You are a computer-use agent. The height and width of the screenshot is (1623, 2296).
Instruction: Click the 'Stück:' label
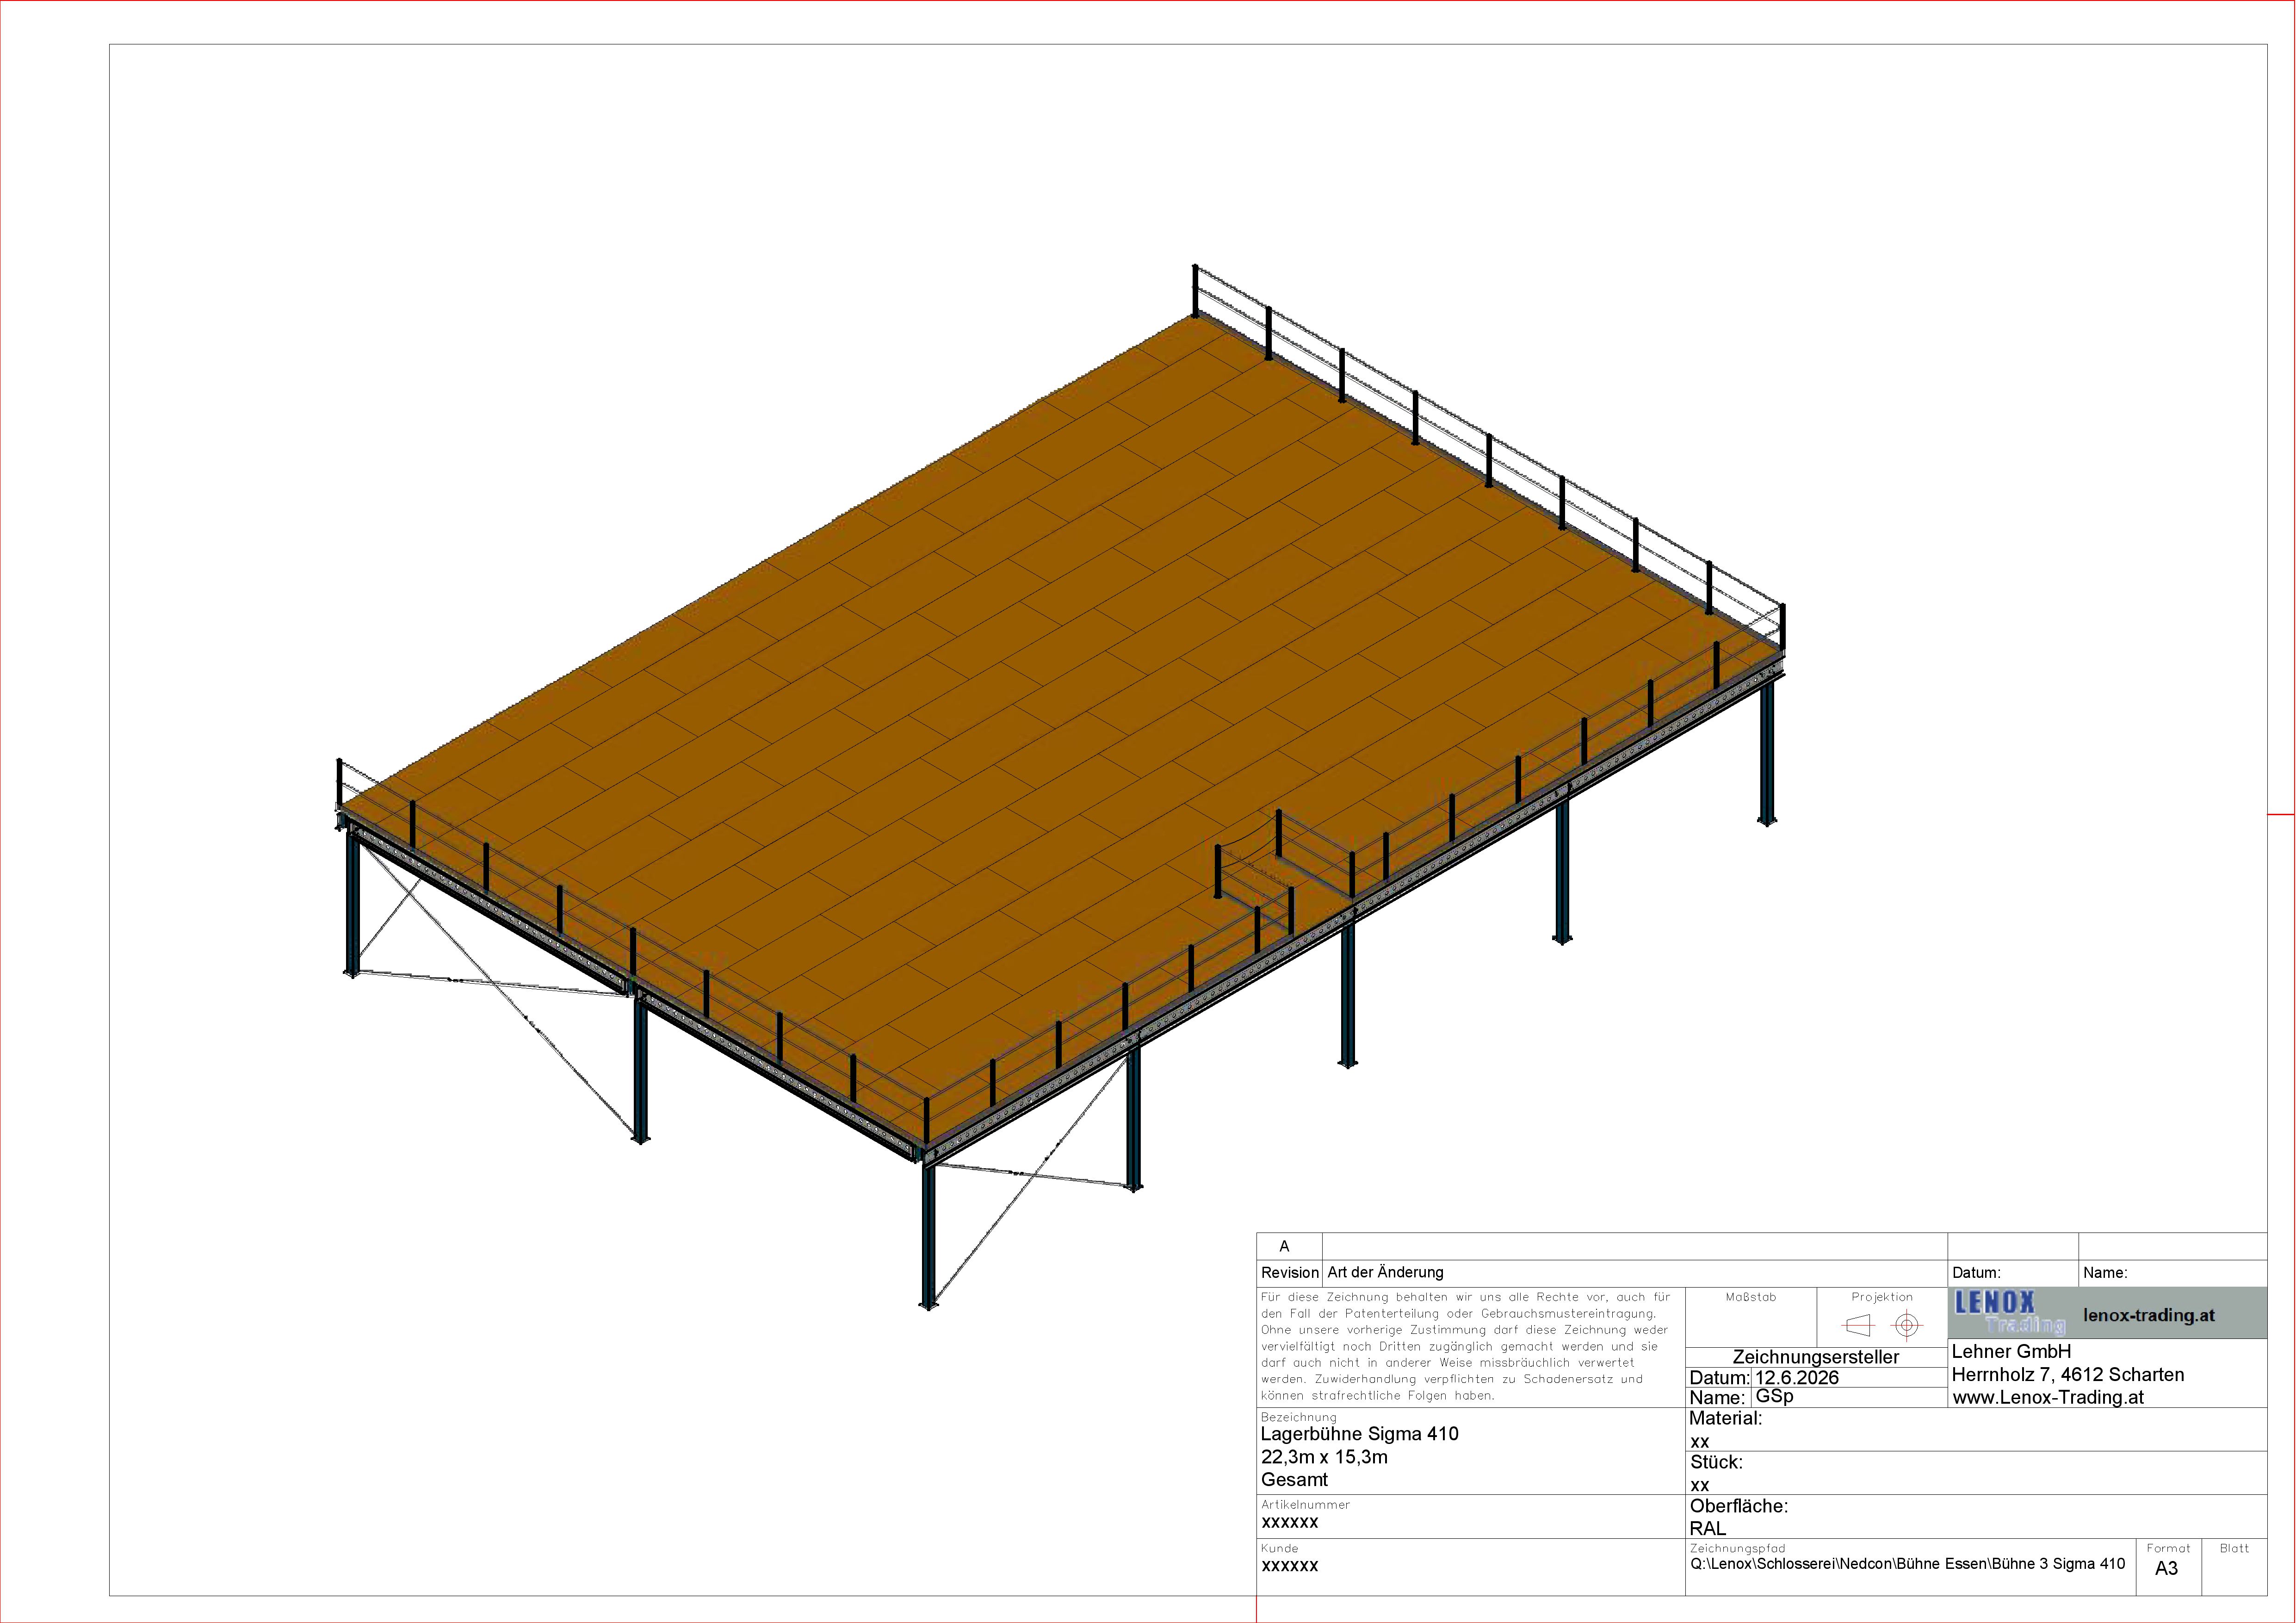click(1716, 1462)
